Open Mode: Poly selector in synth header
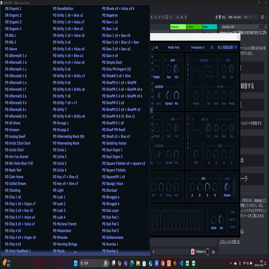The height and width of the screenshot is (269, 269). [x=174, y=48]
